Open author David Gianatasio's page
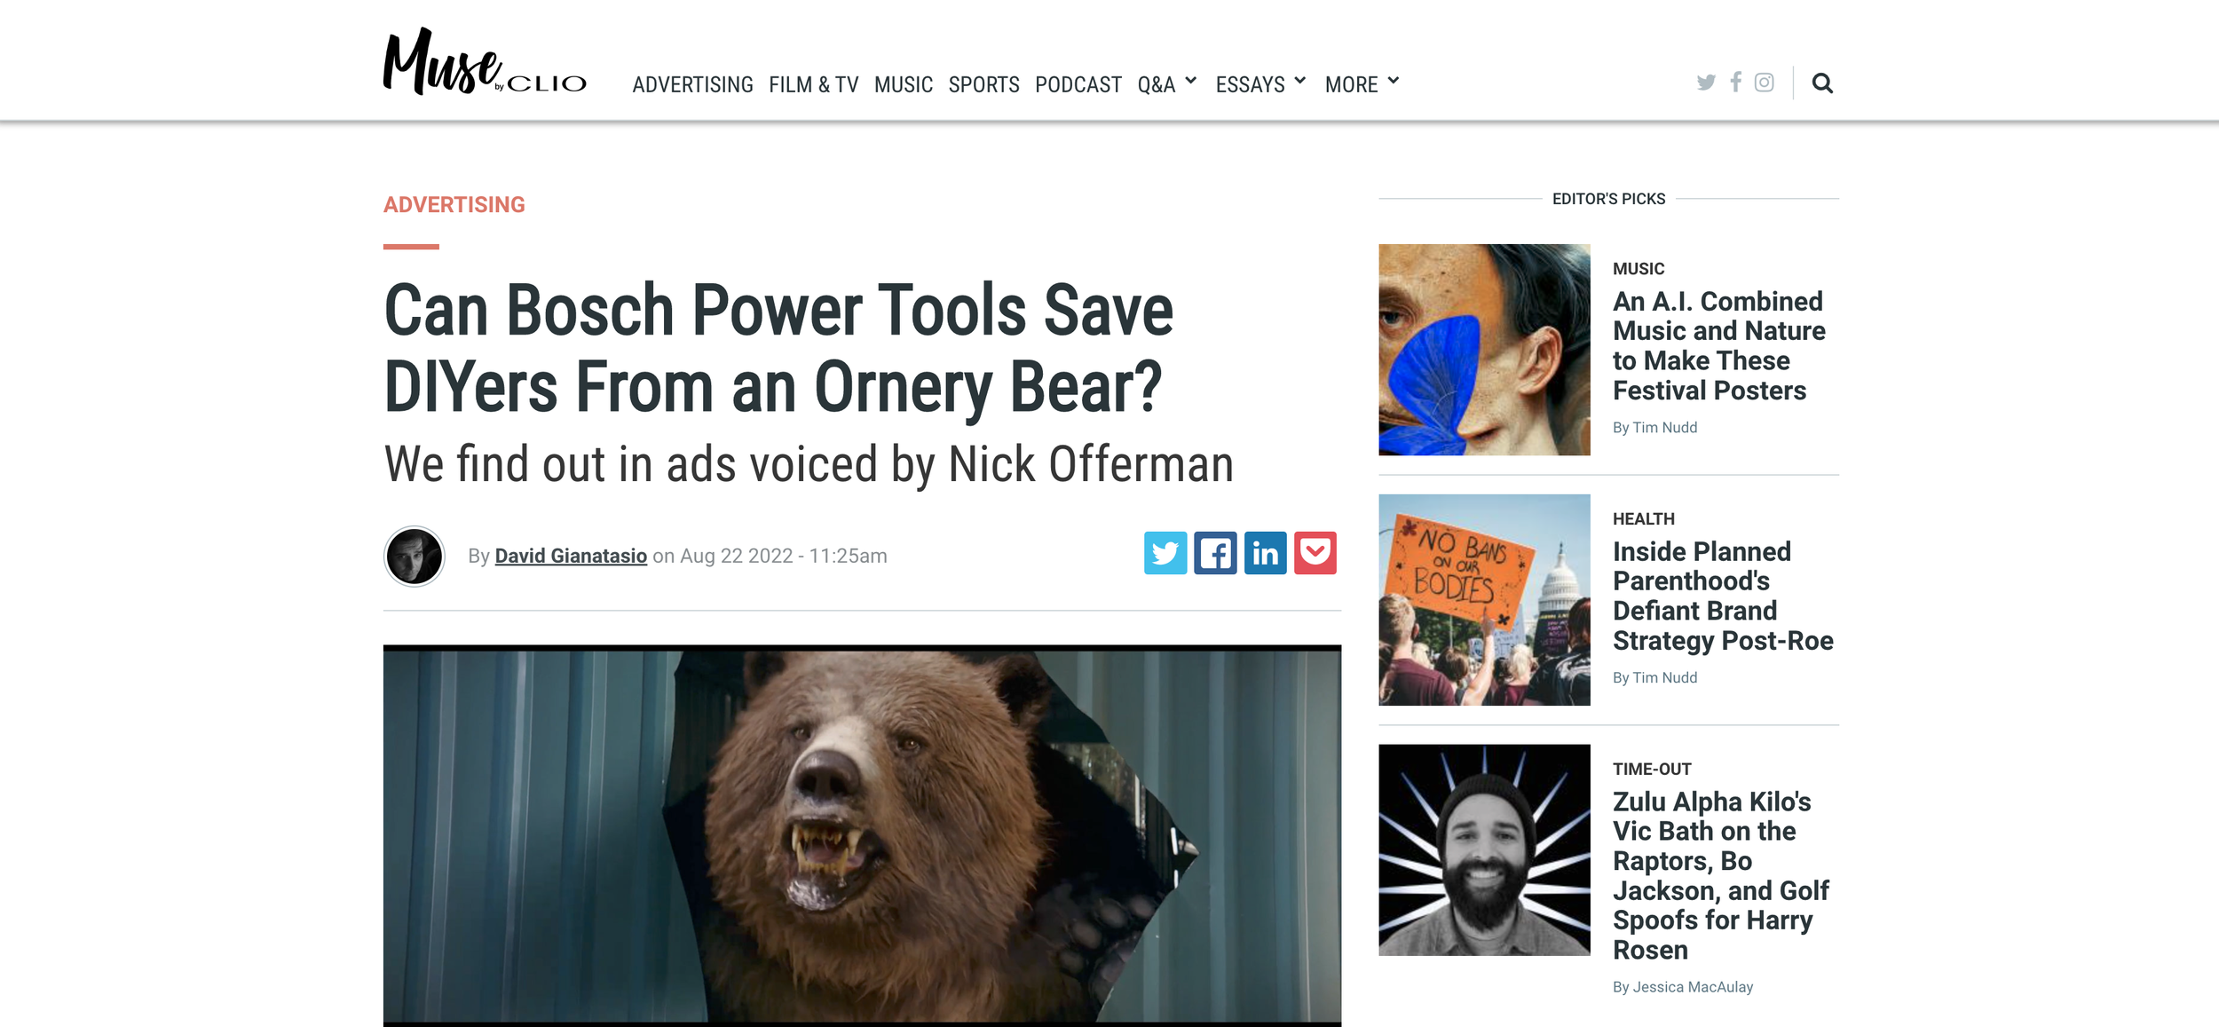 (571, 556)
